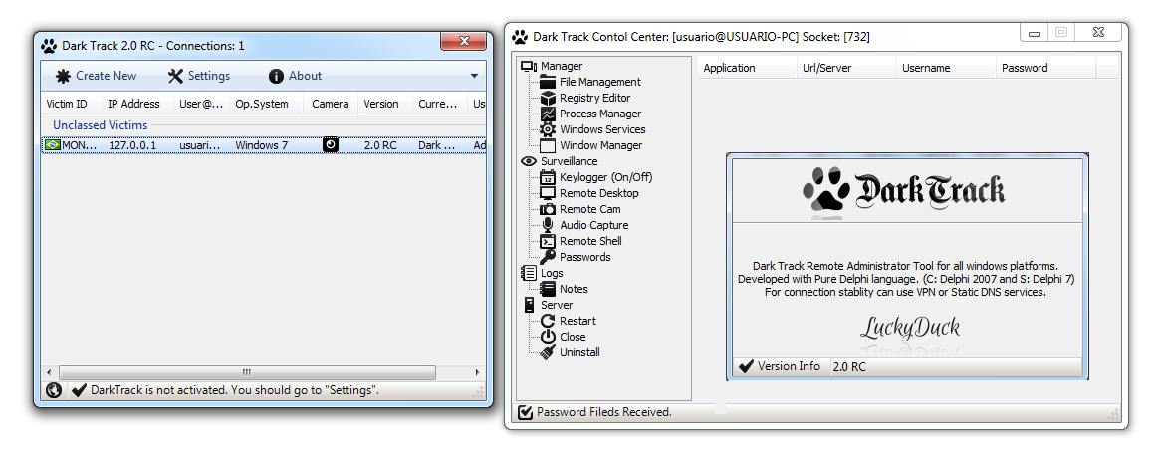Image resolution: width=1154 pixels, height=455 pixels.
Task: Open File Management folder icon
Action: click(548, 82)
